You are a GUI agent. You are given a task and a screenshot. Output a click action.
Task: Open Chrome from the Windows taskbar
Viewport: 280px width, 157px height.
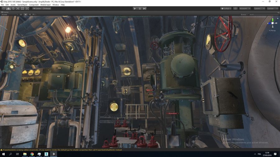click(32, 154)
